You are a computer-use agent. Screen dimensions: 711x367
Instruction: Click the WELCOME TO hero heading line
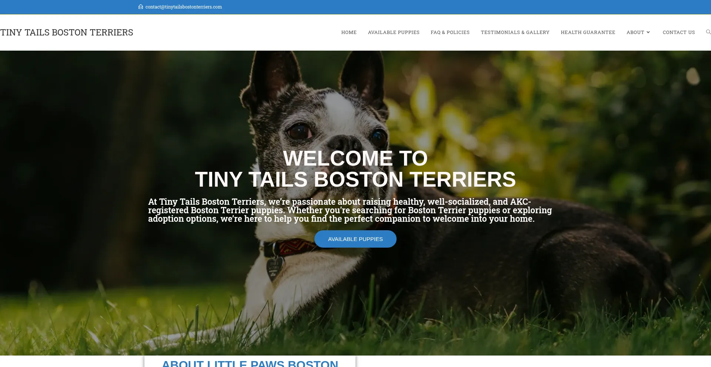point(355,158)
